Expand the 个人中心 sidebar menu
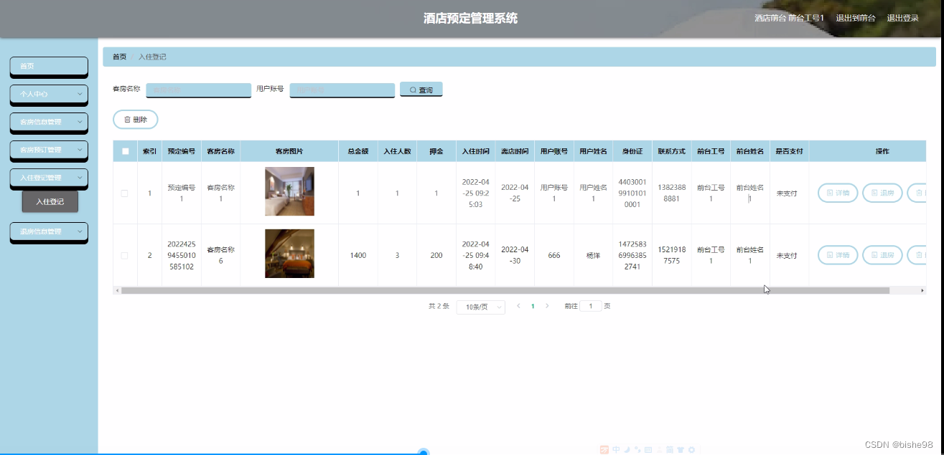Screen dimensions: 944x455 [x=48, y=95]
